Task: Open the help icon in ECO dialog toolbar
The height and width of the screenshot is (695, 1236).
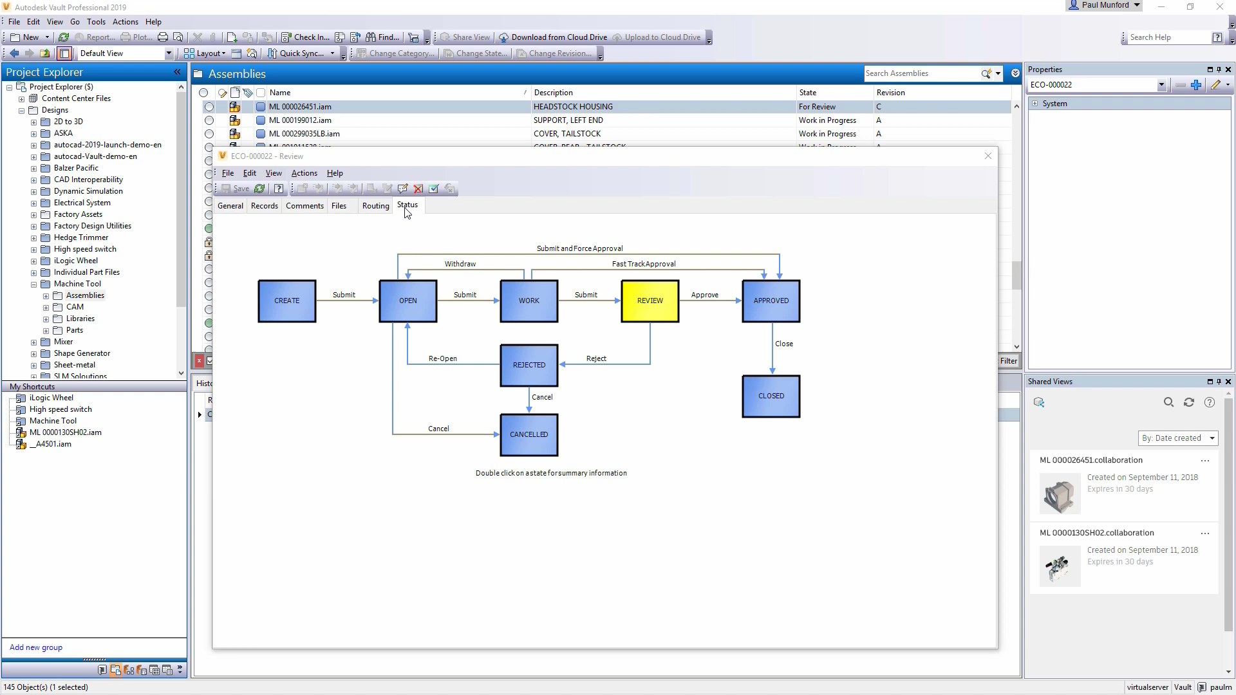Action: pos(279,189)
